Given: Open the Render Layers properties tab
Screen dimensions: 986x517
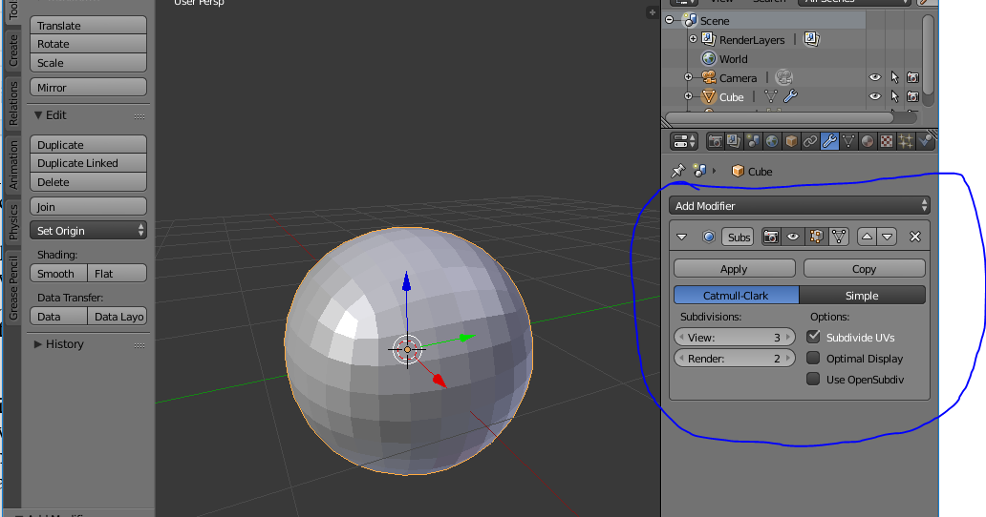Looking at the screenshot, I should click(734, 141).
